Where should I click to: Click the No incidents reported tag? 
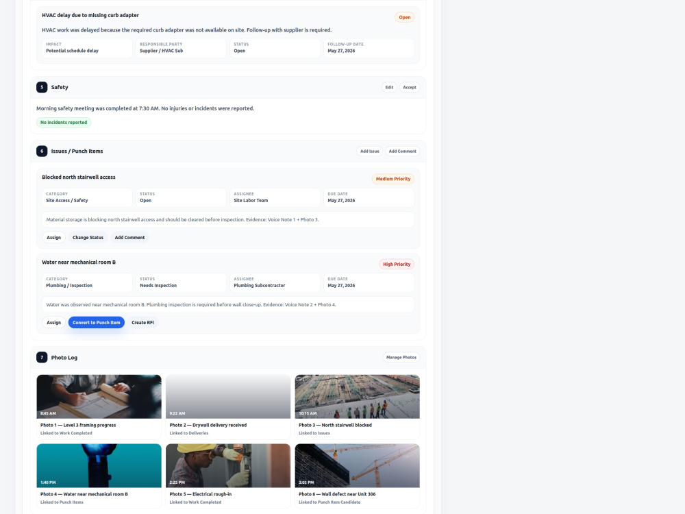[x=64, y=123]
